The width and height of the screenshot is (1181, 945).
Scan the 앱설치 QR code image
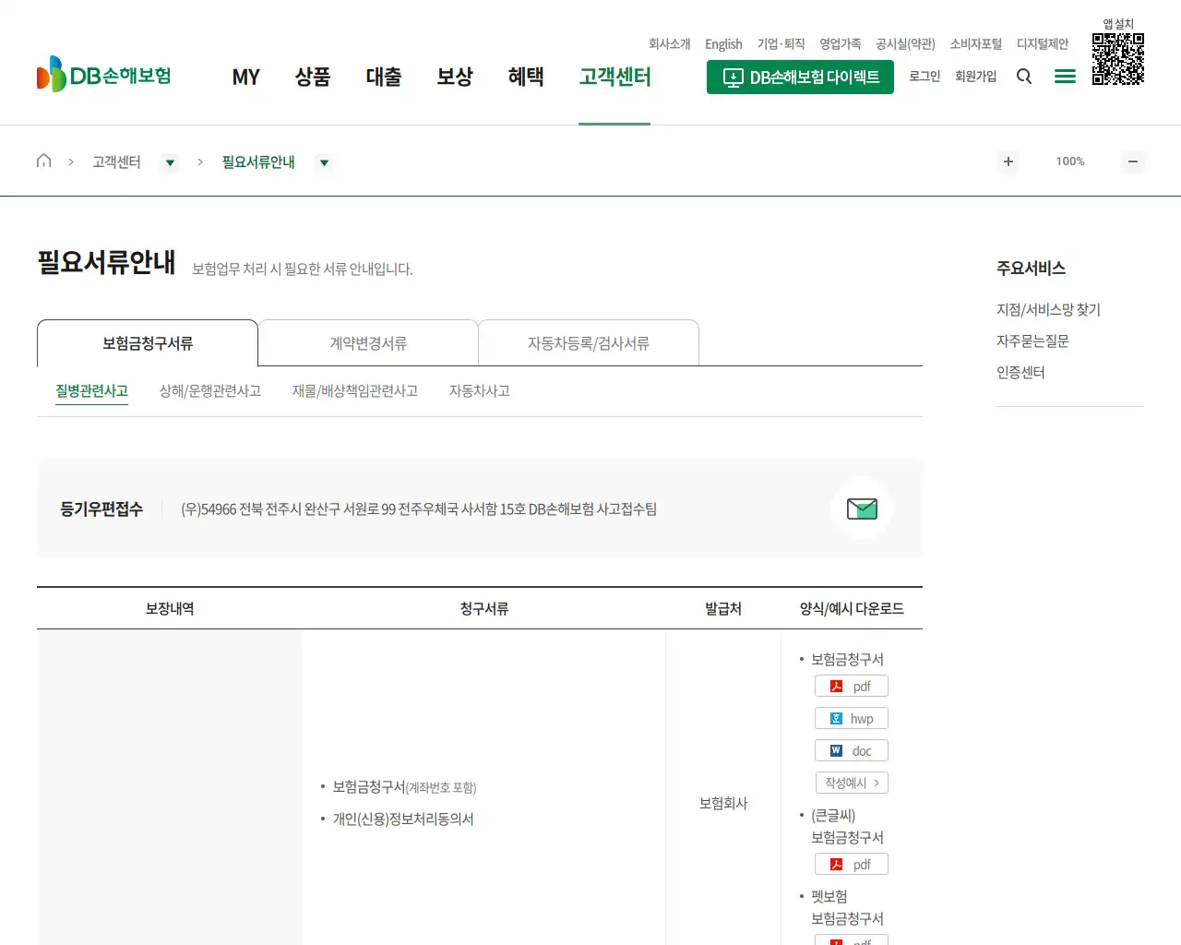coord(1118,57)
